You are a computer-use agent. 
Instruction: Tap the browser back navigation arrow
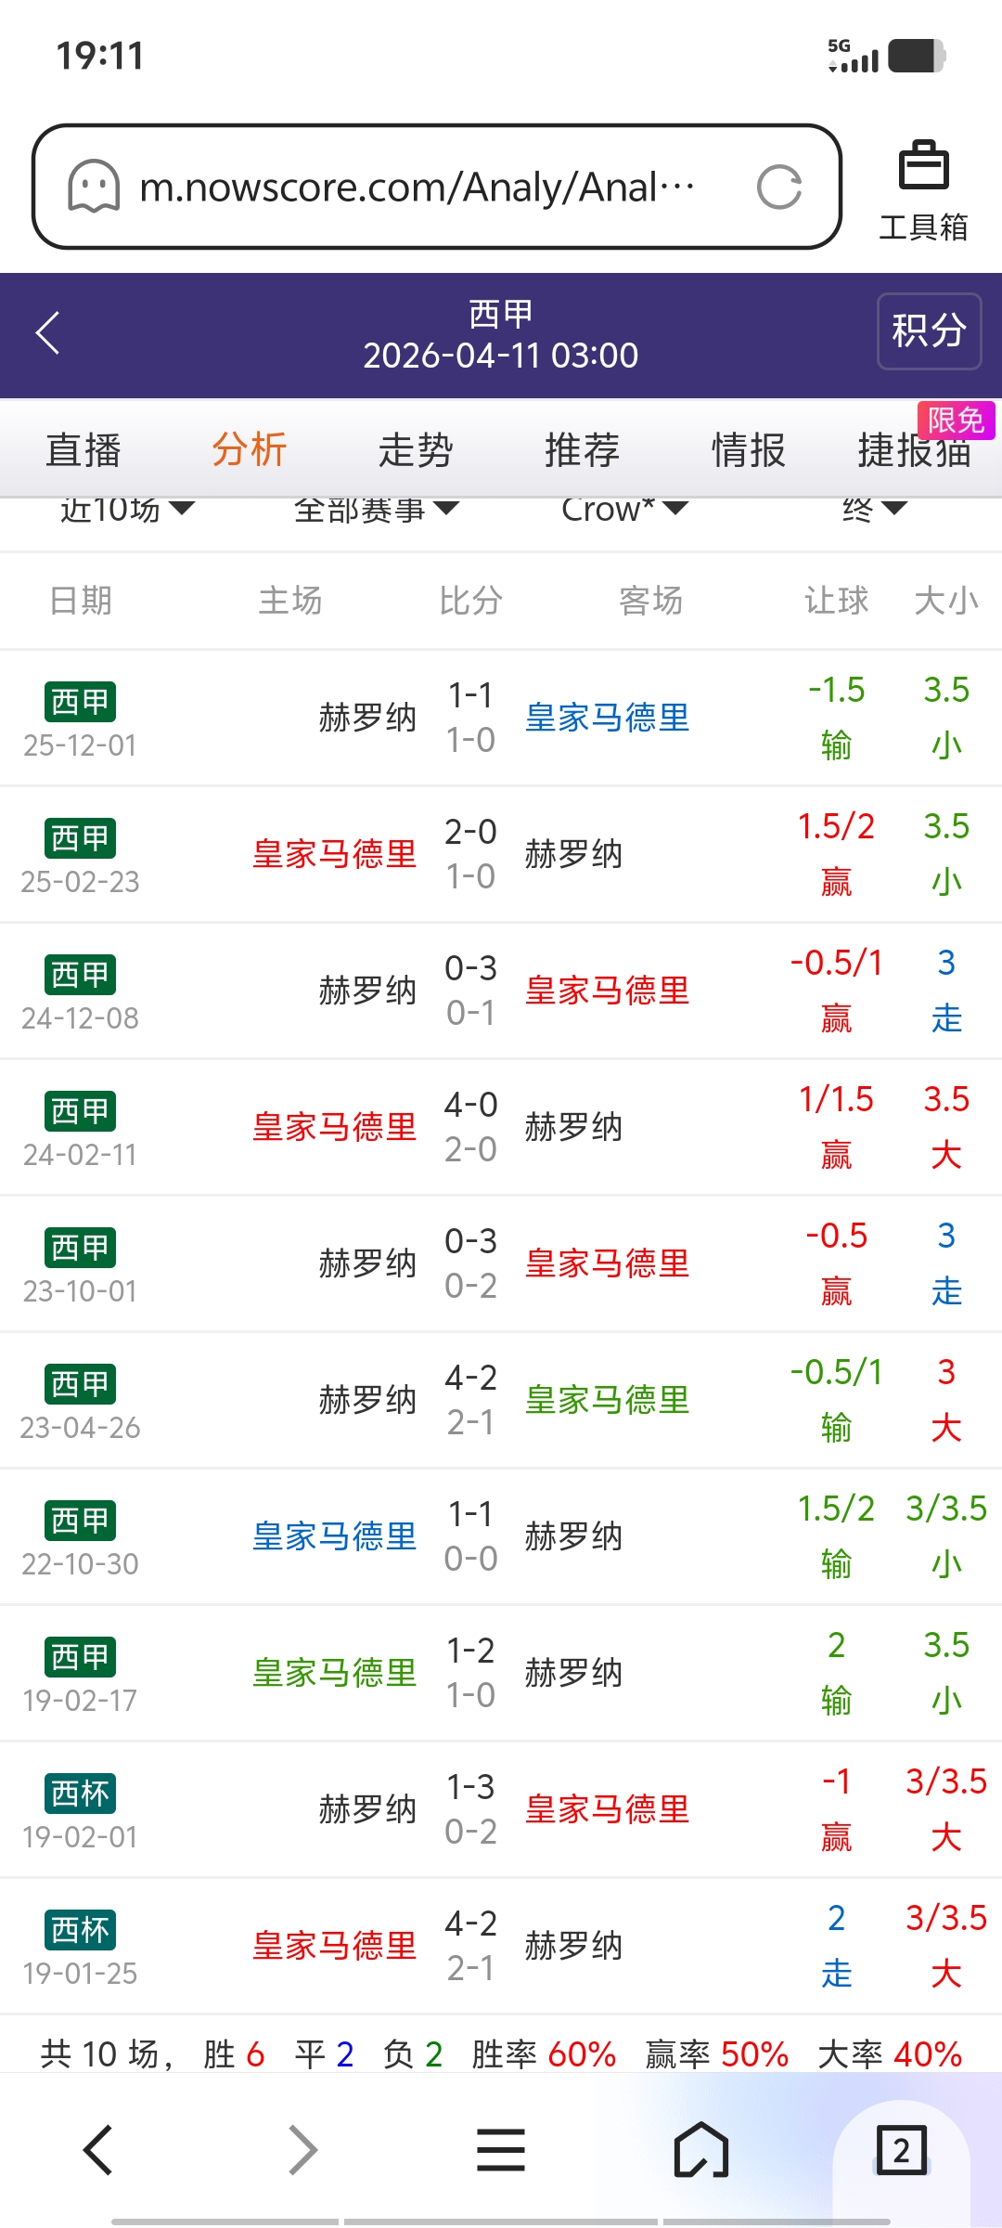pyautogui.click(x=98, y=2150)
